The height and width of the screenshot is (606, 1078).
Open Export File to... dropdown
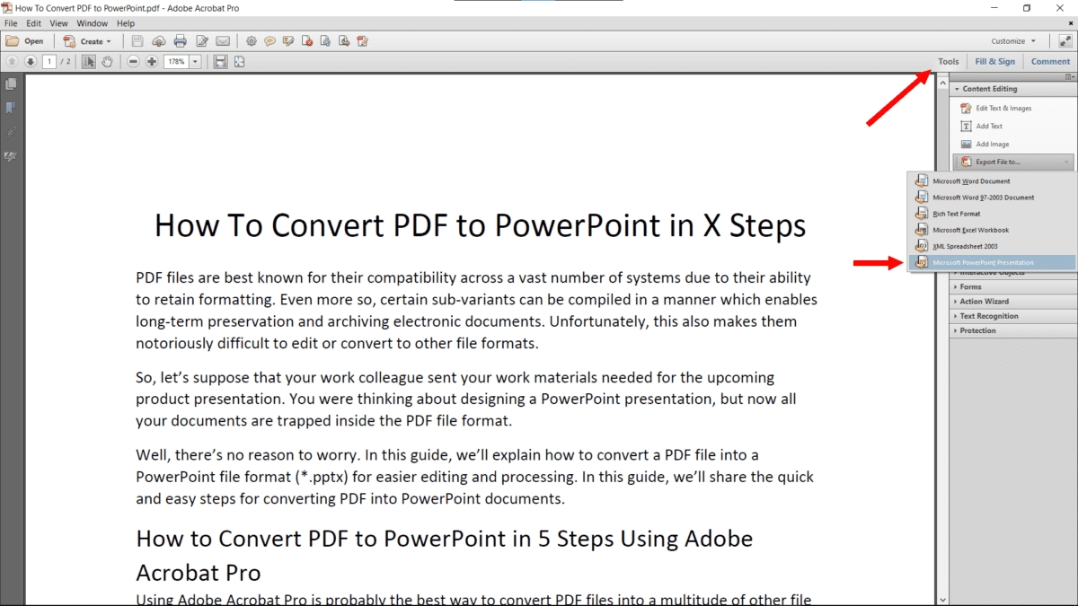click(1013, 162)
